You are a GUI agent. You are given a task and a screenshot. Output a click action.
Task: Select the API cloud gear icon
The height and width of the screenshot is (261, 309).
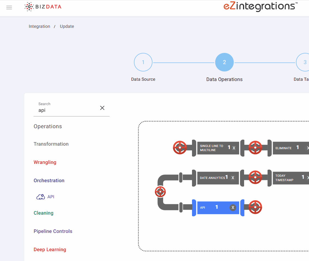(41, 197)
